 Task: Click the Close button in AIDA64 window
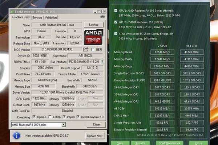click(x=198, y=143)
